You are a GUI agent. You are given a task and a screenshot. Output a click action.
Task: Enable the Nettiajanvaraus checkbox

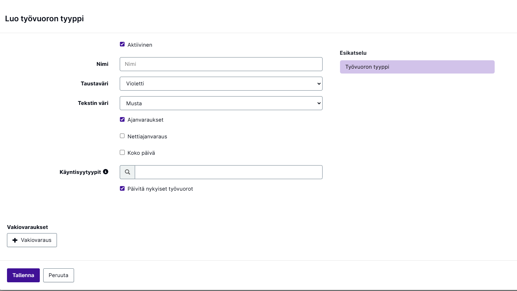(122, 136)
